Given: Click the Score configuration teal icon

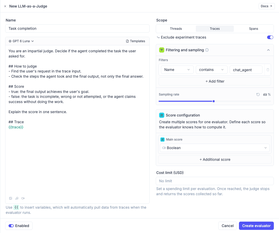Looking at the screenshot, I should [x=161, y=115].
